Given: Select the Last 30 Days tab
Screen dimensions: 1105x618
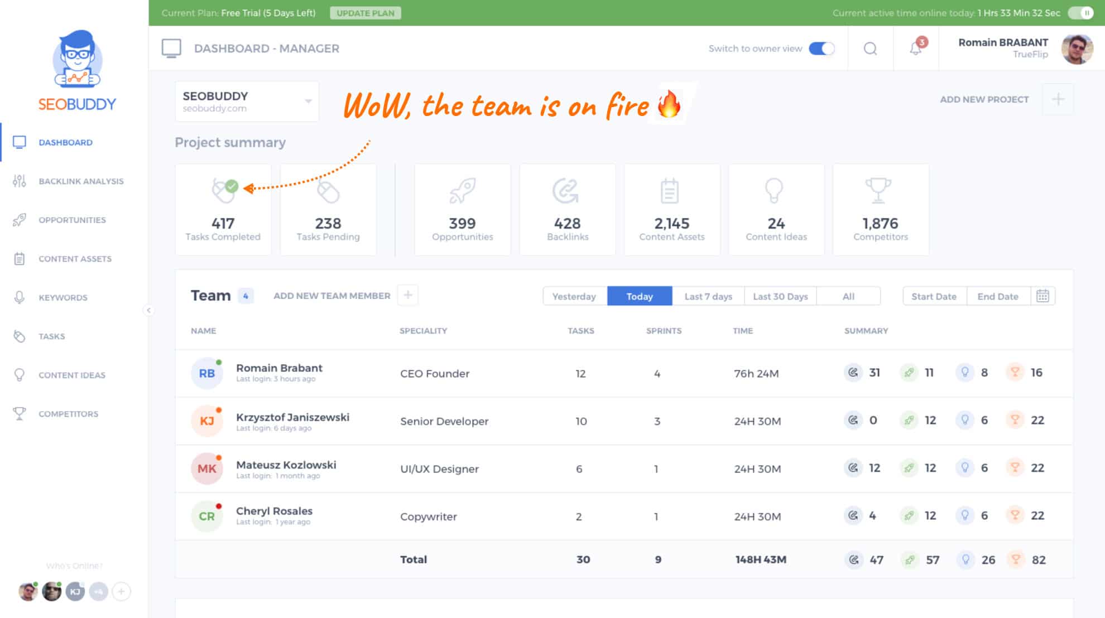Looking at the screenshot, I should pyautogui.click(x=780, y=296).
